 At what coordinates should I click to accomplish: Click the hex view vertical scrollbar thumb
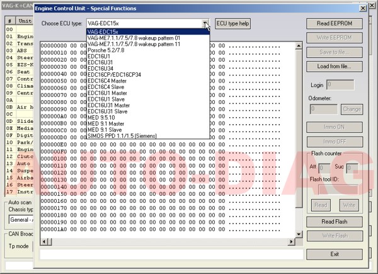(299, 128)
